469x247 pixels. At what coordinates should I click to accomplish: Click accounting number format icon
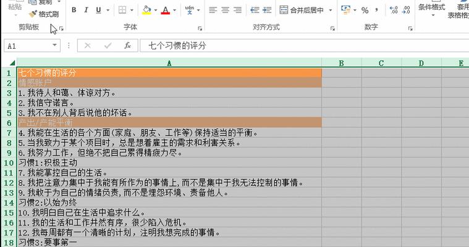tap(345, 10)
